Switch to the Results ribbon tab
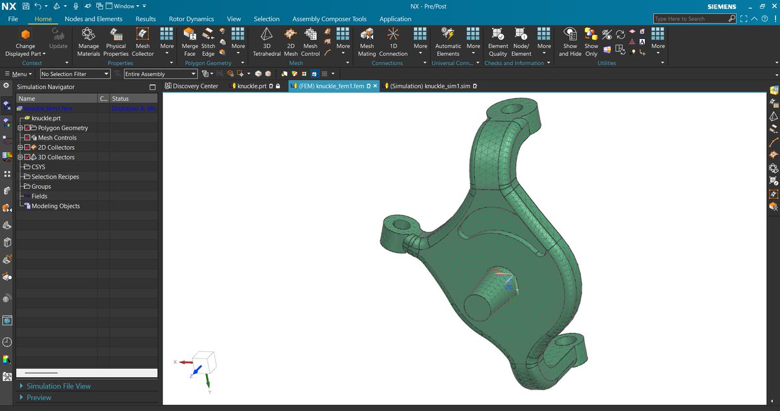This screenshot has width=780, height=411. click(x=146, y=19)
